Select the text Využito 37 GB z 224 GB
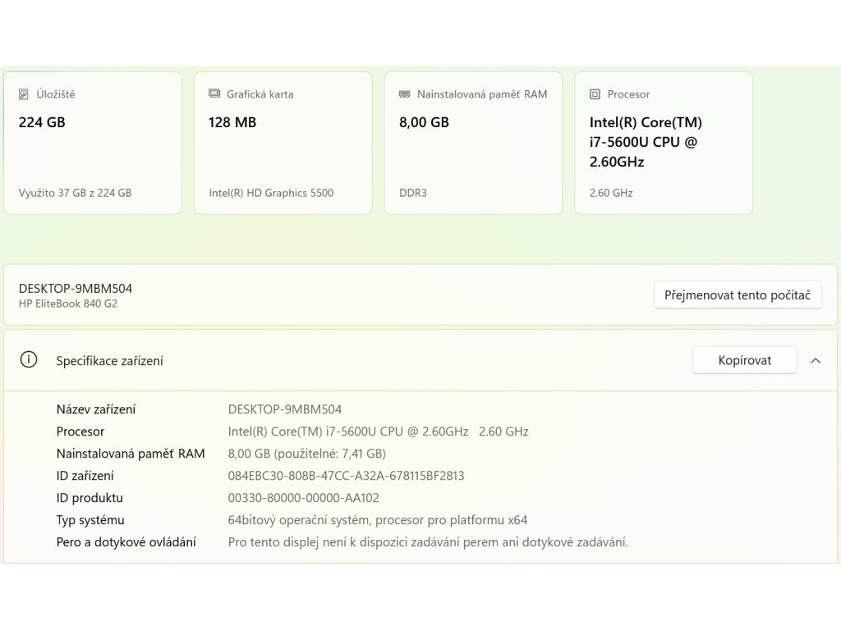The width and height of the screenshot is (841, 630). [x=75, y=193]
